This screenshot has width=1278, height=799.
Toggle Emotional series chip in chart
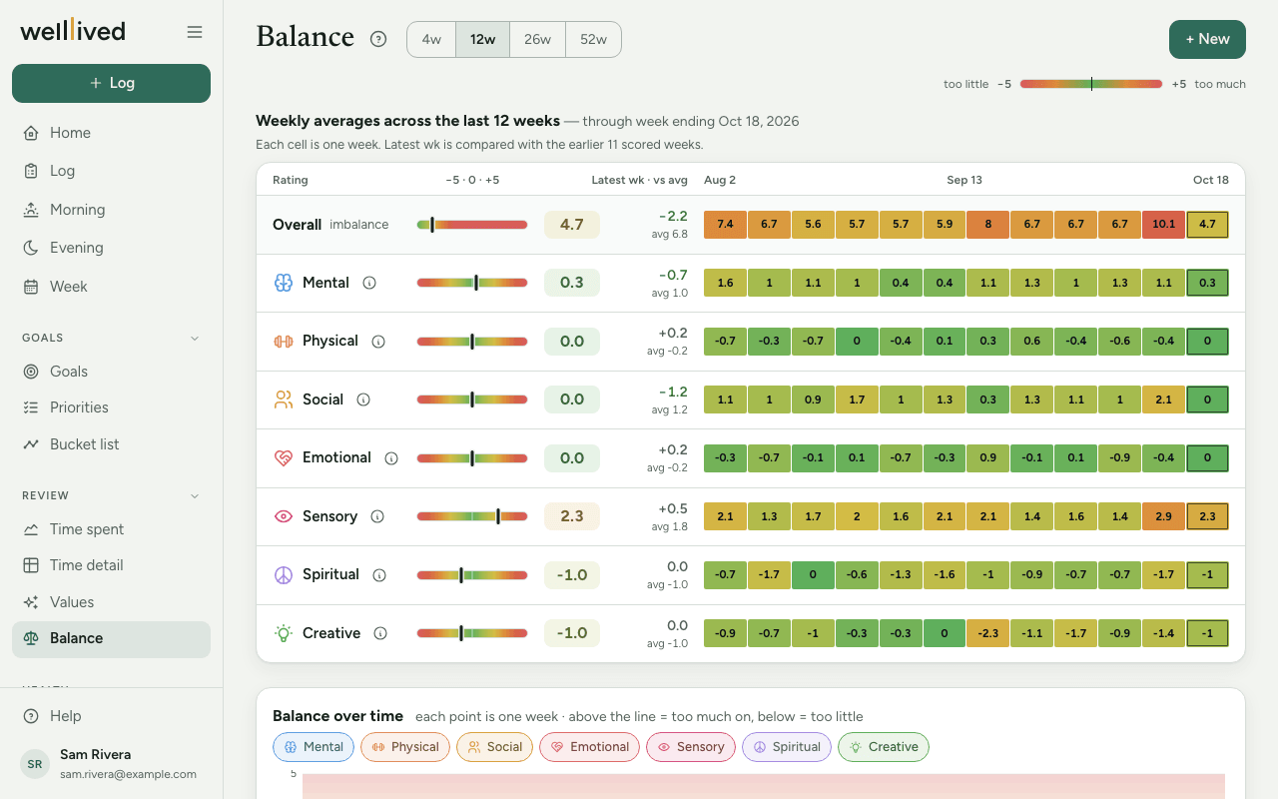pyautogui.click(x=589, y=747)
